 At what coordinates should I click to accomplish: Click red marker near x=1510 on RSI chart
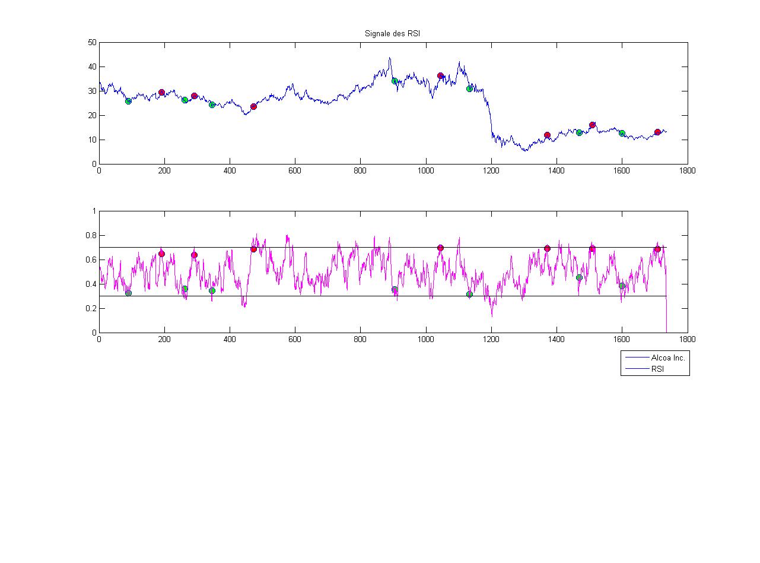click(592, 249)
